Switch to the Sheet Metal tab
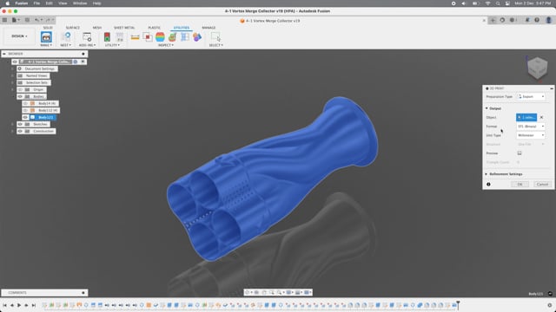Screen dimensions: 556x312 [x=124, y=28]
